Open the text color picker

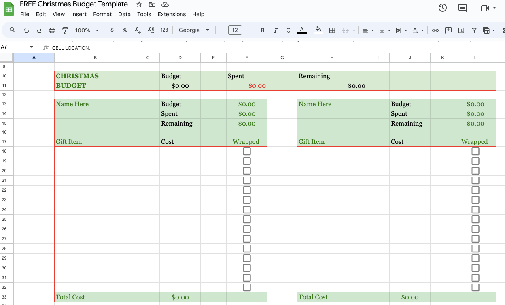[302, 30]
